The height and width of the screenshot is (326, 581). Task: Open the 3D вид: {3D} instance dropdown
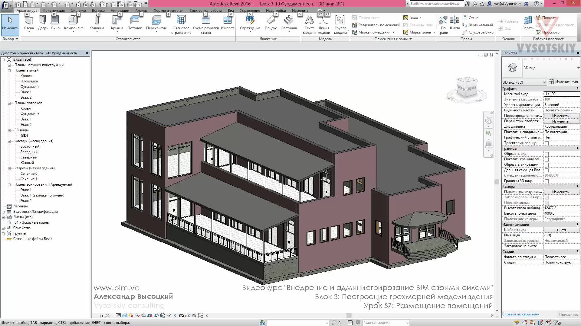pyautogui.click(x=524, y=82)
